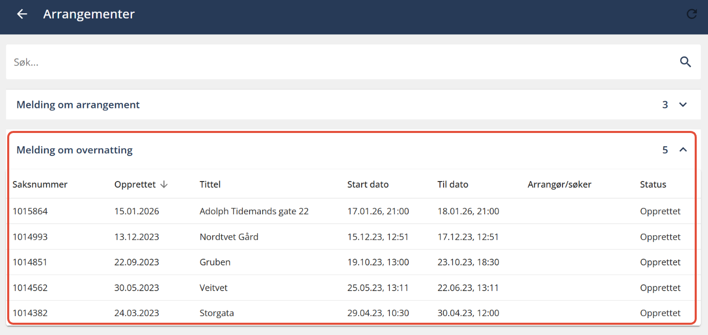Image resolution: width=708 pixels, height=335 pixels.
Task: Click Opprettet status in Veitvet row
Action: pyautogui.click(x=660, y=288)
